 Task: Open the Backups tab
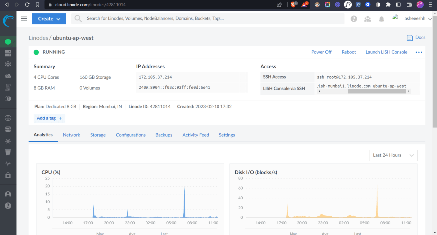164,135
